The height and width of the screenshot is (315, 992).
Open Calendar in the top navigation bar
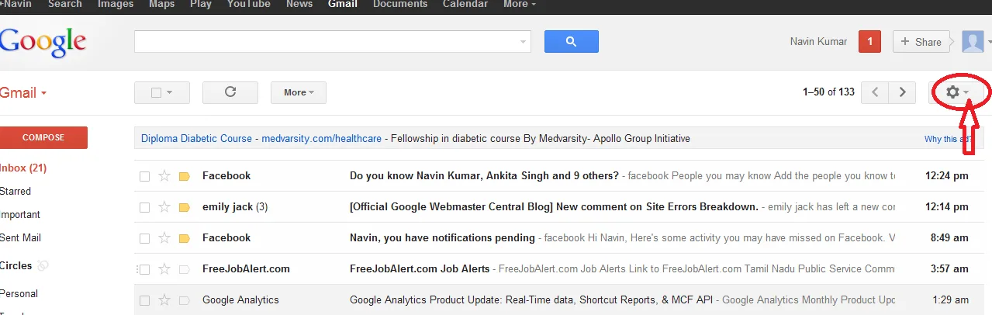465,4
